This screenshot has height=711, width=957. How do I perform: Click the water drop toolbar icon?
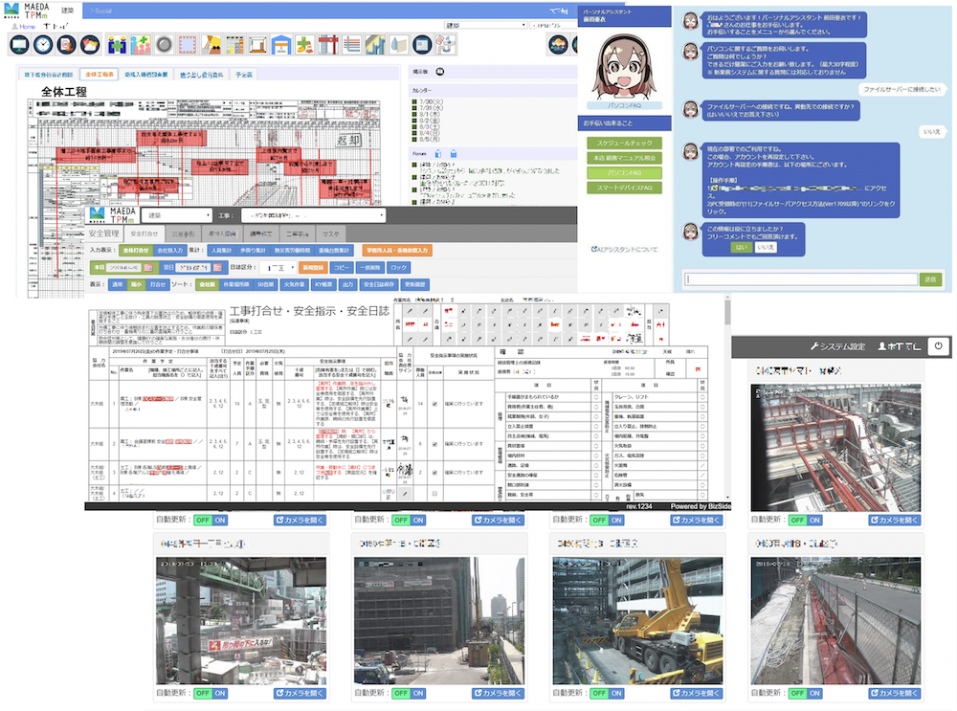point(398,45)
